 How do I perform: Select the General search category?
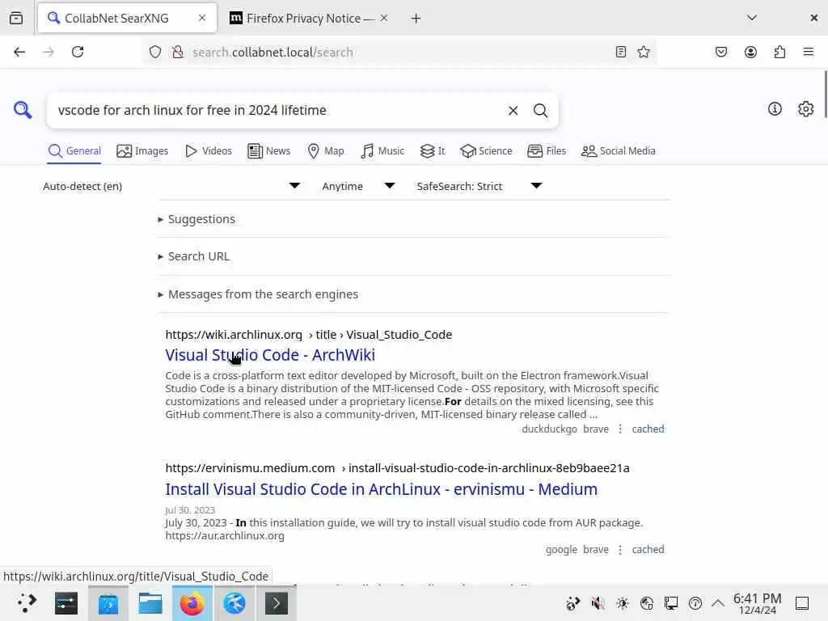click(74, 151)
